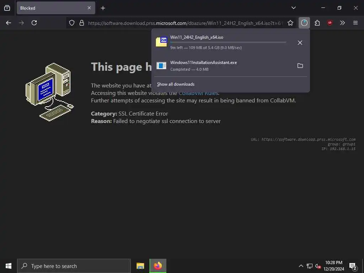The height and width of the screenshot is (273, 364).
Task: Click the padlock site info icon
Action: point(82,23)
